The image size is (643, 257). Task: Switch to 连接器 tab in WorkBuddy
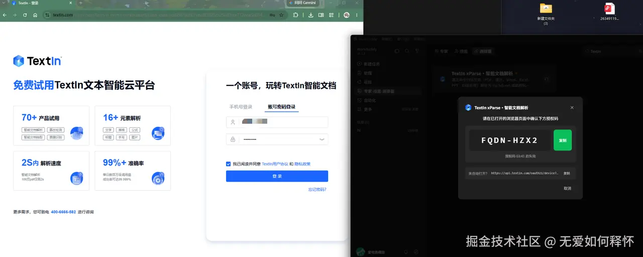point(483,51)
